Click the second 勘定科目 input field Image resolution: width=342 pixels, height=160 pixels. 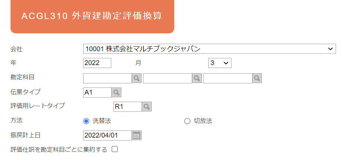click(x=167, y=79)
